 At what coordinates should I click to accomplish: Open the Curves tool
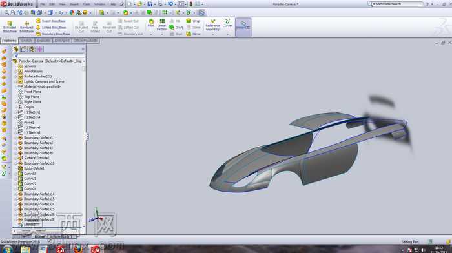click(x=228, y=23)
